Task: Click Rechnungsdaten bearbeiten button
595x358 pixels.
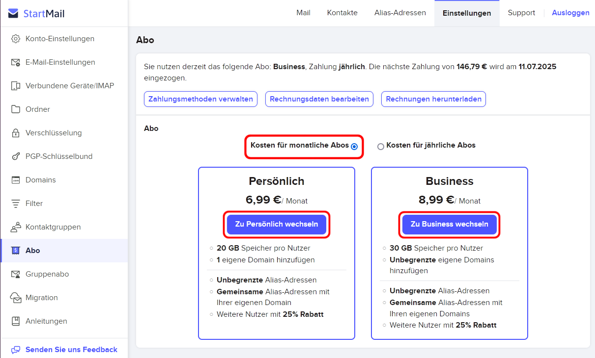Action: click(319, 99)
